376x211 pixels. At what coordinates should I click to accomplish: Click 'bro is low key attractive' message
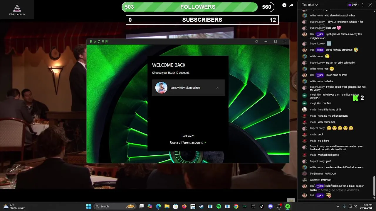pos(339,50)
